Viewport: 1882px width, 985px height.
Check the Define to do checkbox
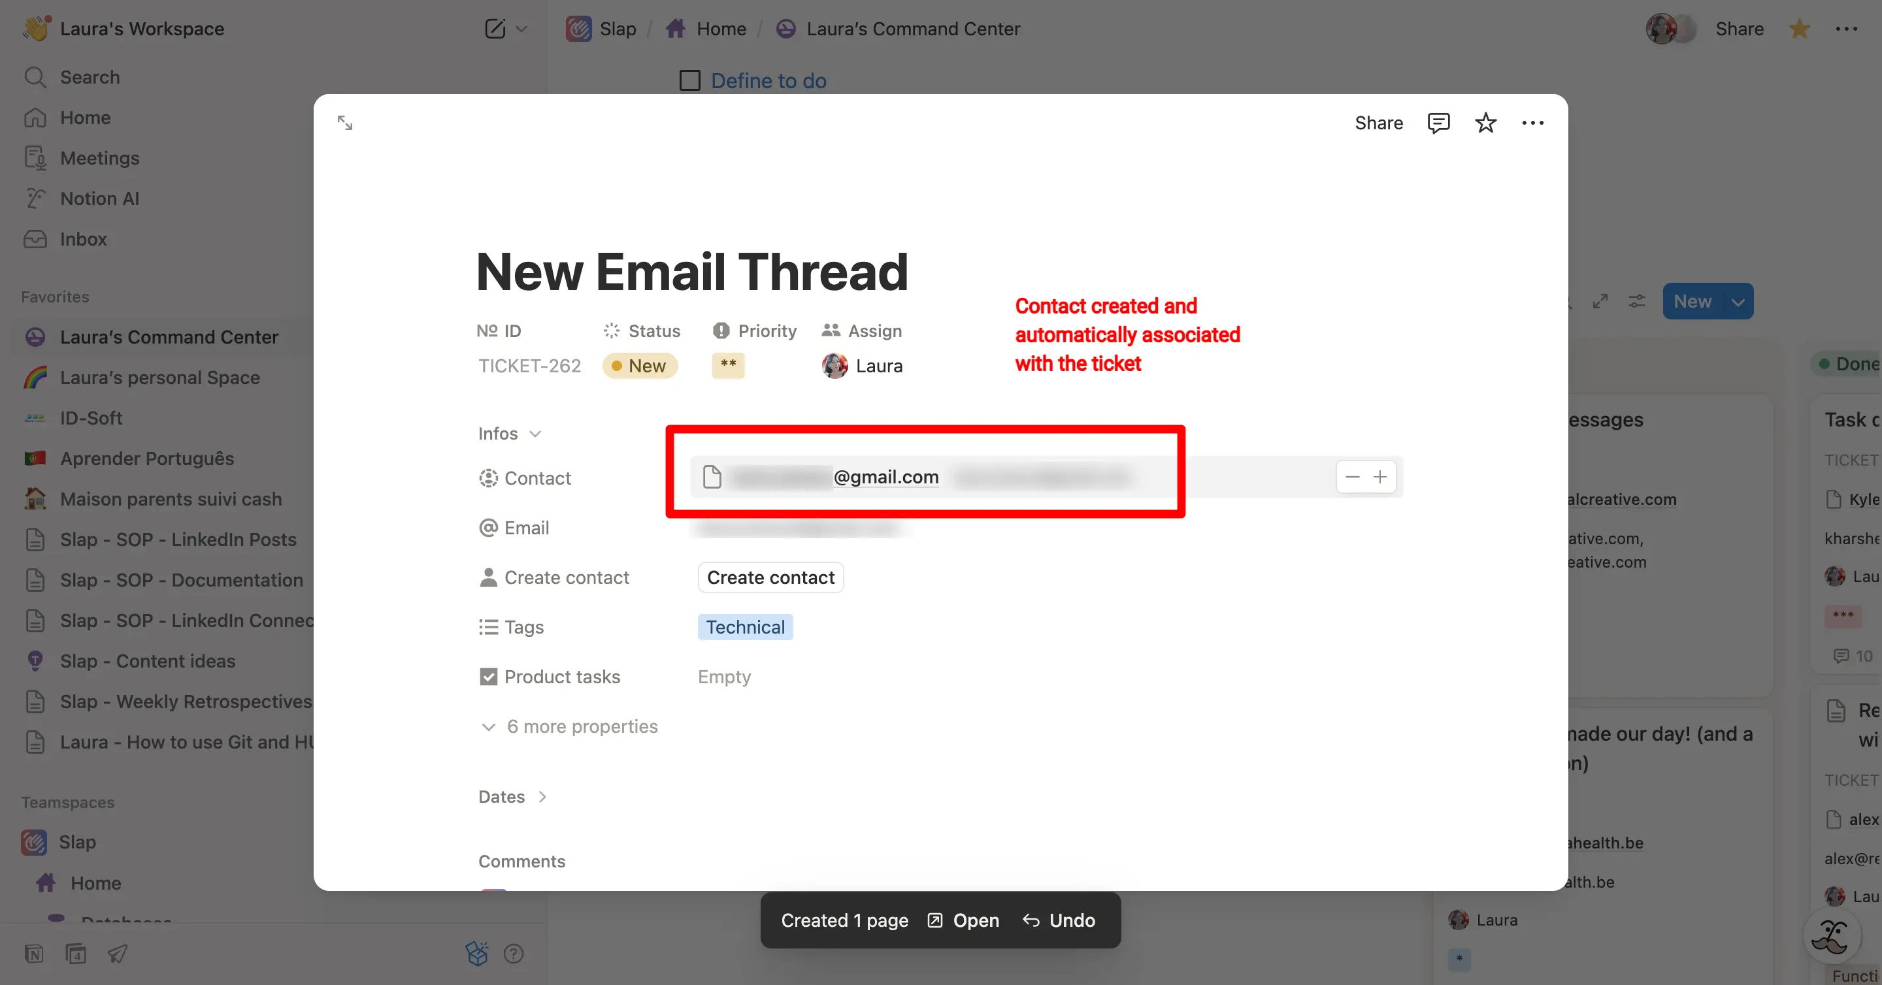[x=689, y=80]
